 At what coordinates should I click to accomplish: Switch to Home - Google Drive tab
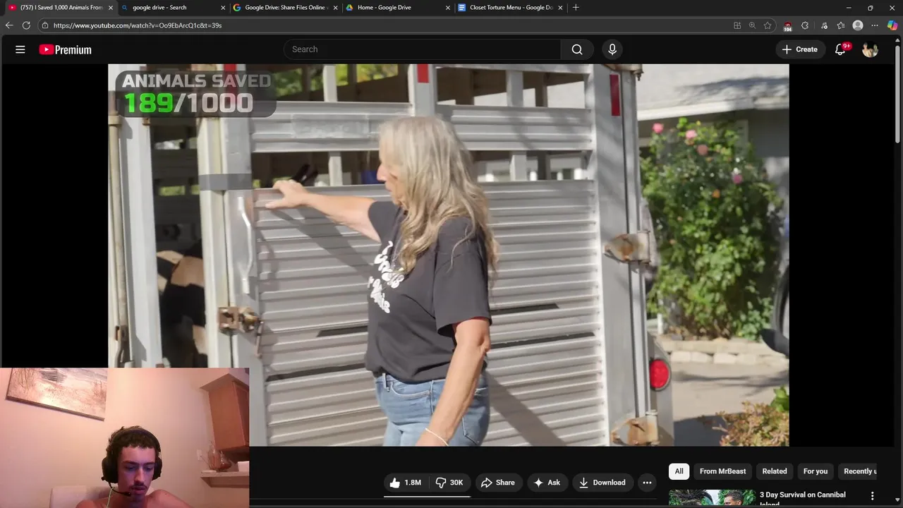coord(396,8)
